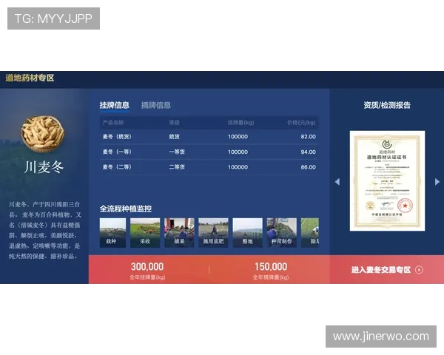
Task: Click the 川麦冬 description paragraph
Action: (x=44, y=230)
